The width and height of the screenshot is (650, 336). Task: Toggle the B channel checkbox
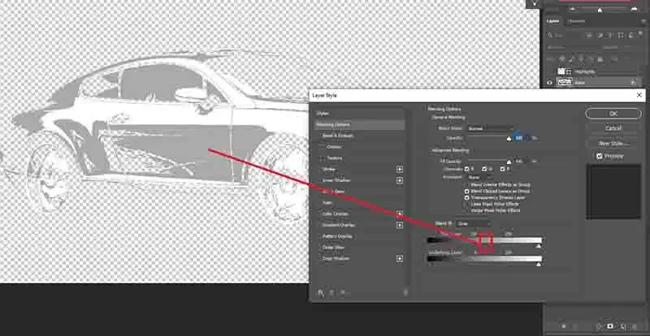[x=502, y=169]
